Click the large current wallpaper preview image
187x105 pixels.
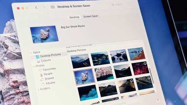tap(44, 34)
